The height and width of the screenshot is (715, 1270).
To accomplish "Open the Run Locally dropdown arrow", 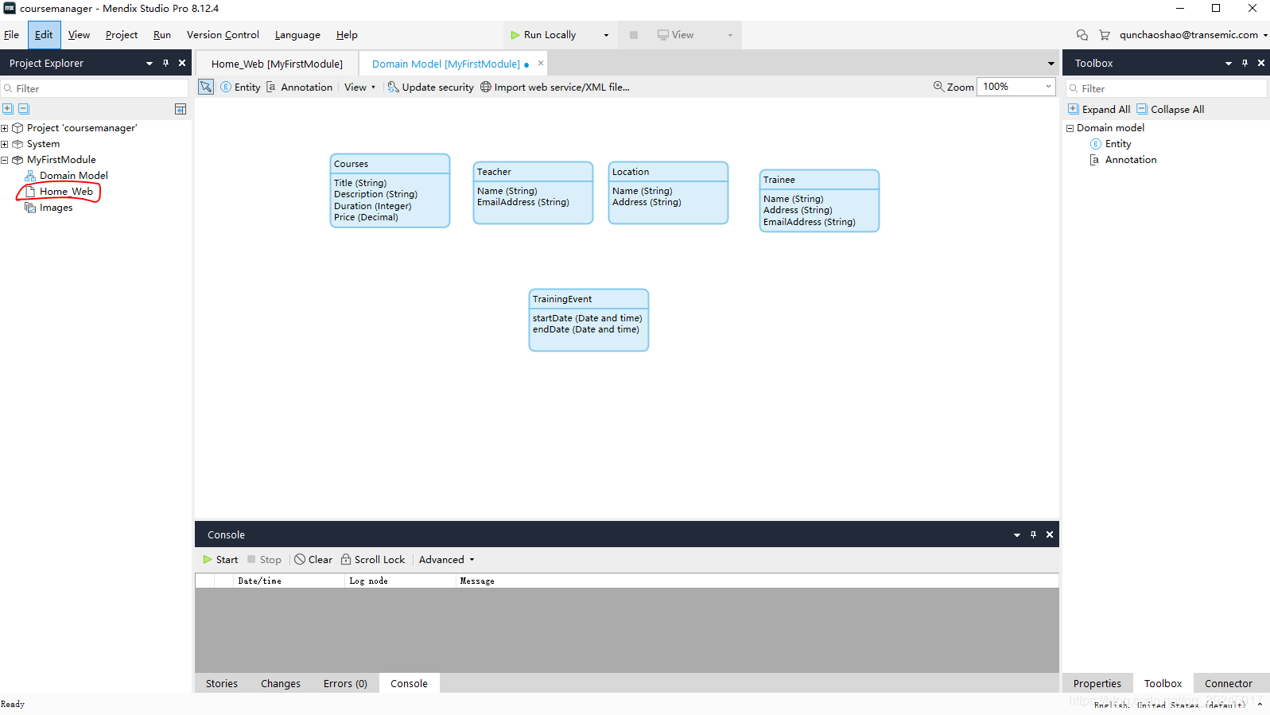I will click(x=606, y=35).
